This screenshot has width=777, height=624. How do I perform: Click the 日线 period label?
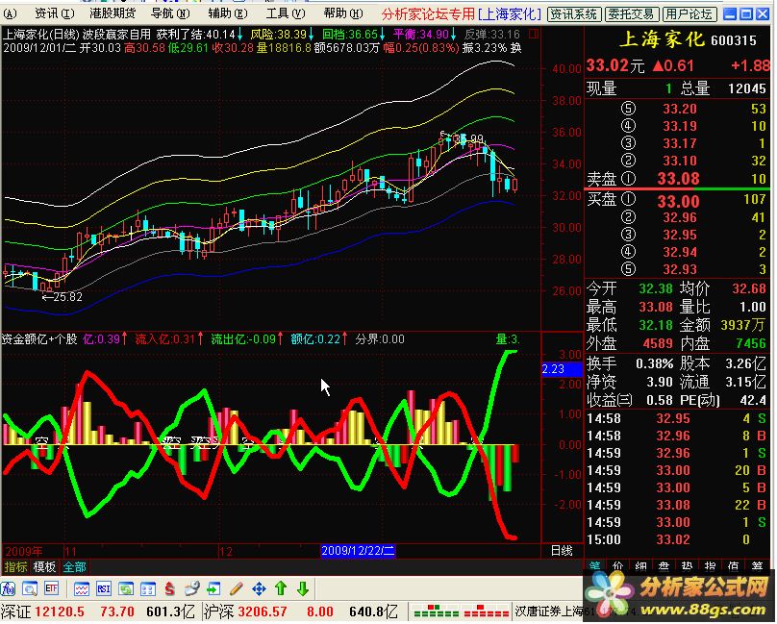tap(562, 551)
